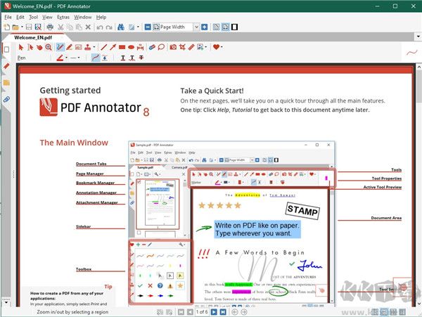Screen dimensions: 422x317
Task: Open the View menu
Action: click(47, 17)
